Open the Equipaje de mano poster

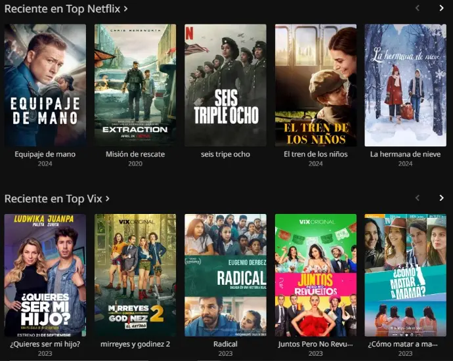(45, 85)
